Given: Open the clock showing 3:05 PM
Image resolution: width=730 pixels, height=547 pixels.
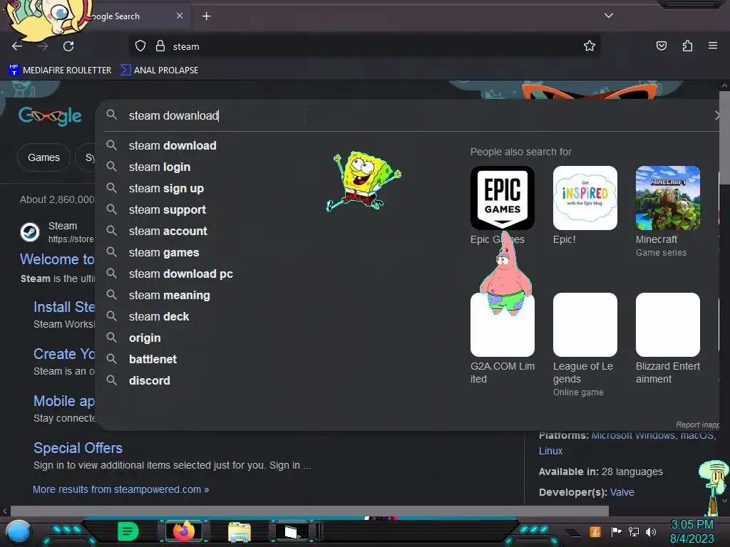Looking at the screenshot, I should pos(692,531).
